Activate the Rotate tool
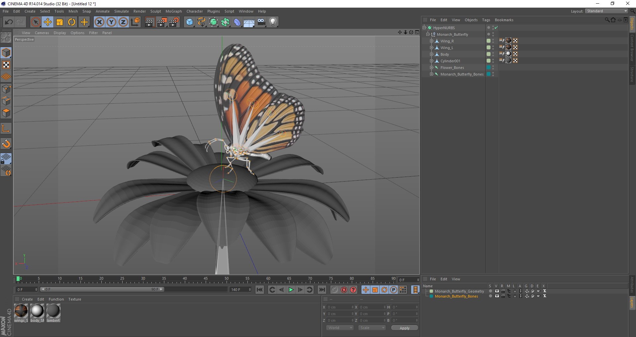636x337 pixels. (72, 22)
